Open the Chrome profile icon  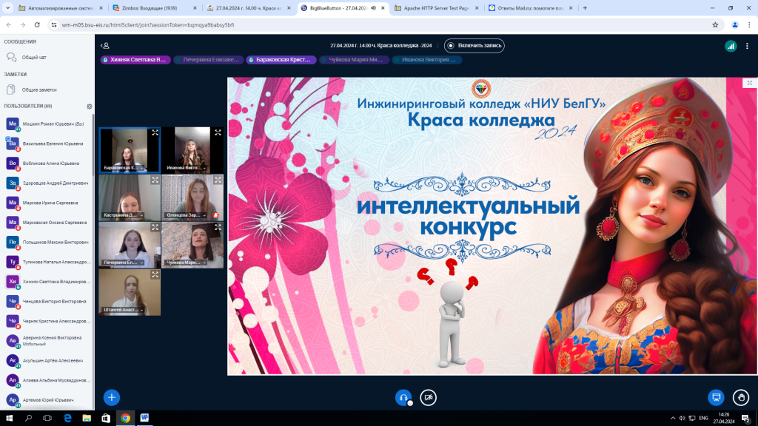tap(735, 24)
